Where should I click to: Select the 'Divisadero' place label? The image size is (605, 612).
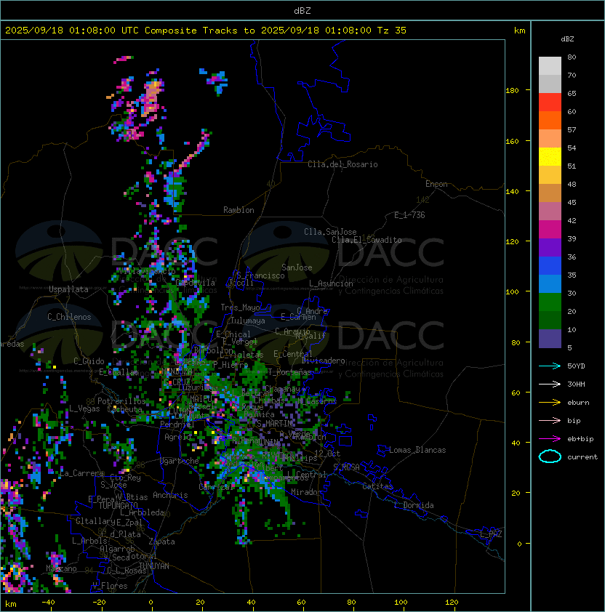[x=323, y=361]
